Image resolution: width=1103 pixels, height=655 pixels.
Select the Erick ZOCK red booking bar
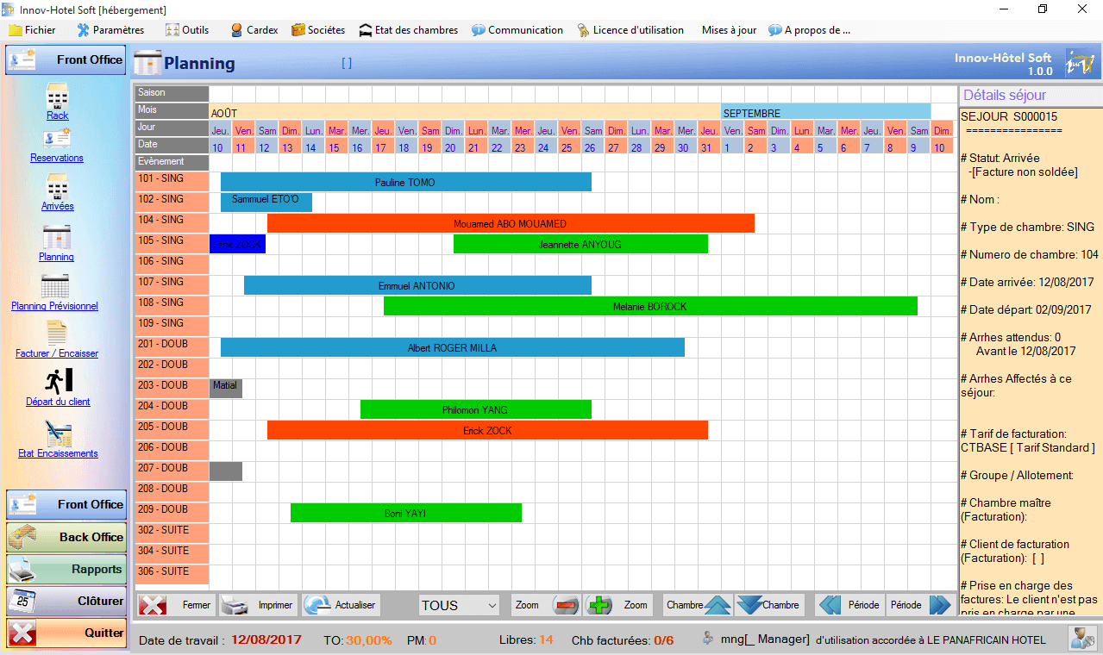tap(487, 430)
